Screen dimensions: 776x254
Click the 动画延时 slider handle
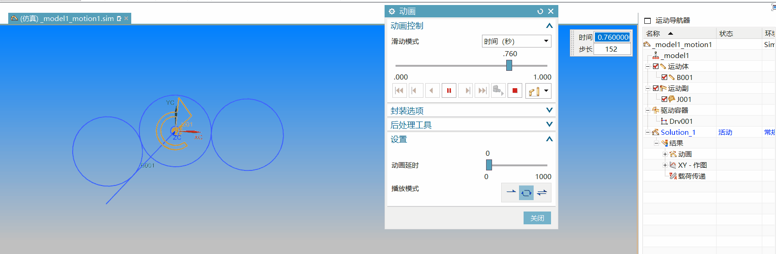coord(489,165)
